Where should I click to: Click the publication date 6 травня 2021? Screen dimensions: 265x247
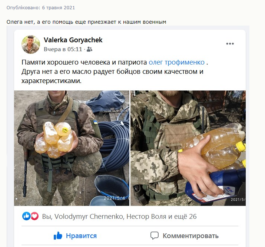(x=58, y=8)
